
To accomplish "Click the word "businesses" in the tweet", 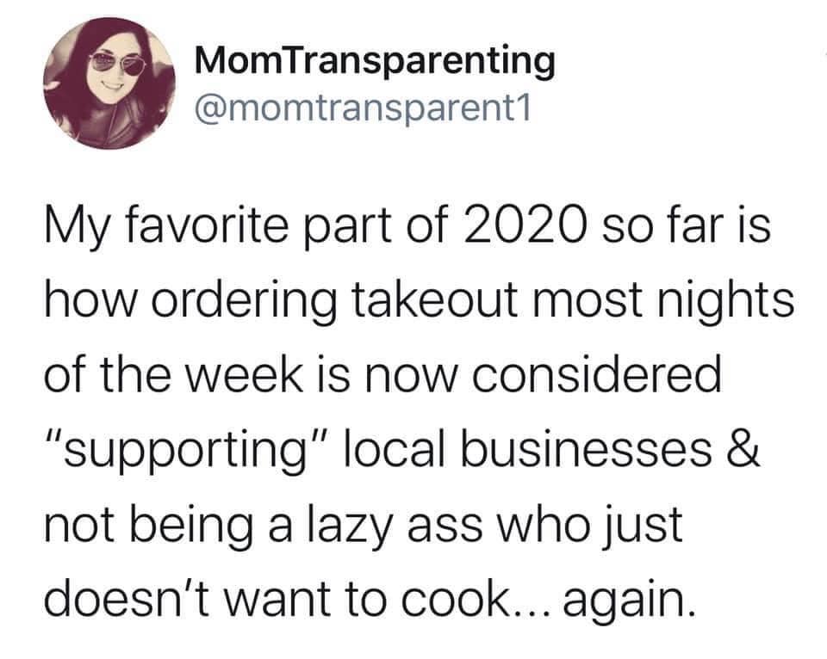I will [587, 451].
